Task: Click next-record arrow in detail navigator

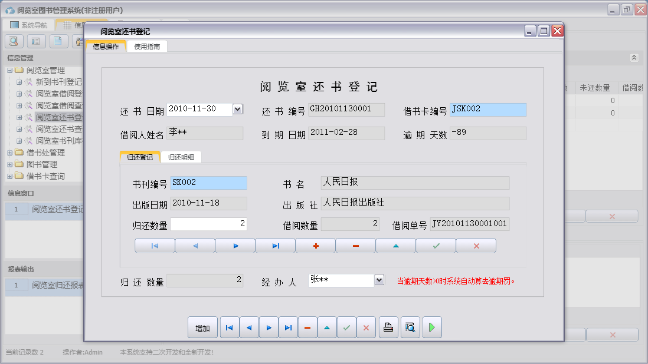Action: [x=235, y=246]
